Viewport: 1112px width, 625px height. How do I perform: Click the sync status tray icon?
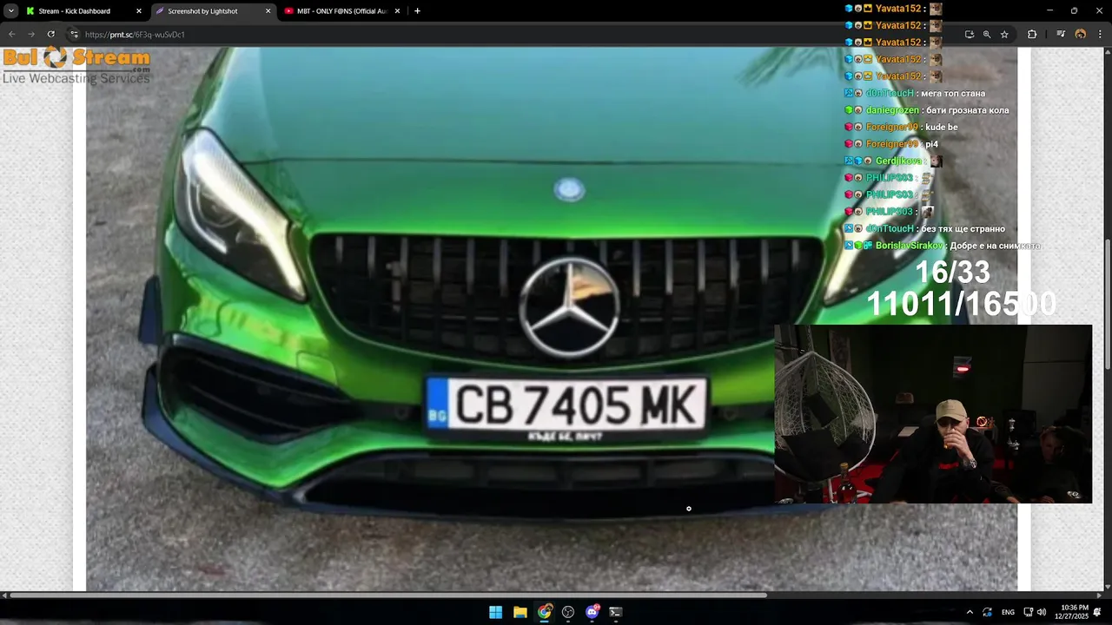988,612
